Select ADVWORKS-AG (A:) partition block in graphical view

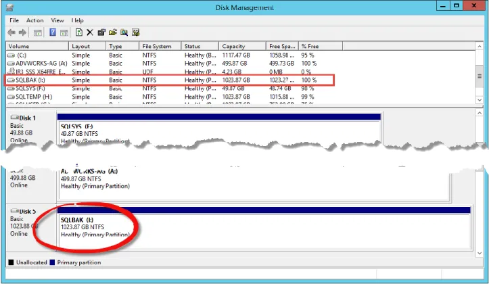(x=254, y=184)
